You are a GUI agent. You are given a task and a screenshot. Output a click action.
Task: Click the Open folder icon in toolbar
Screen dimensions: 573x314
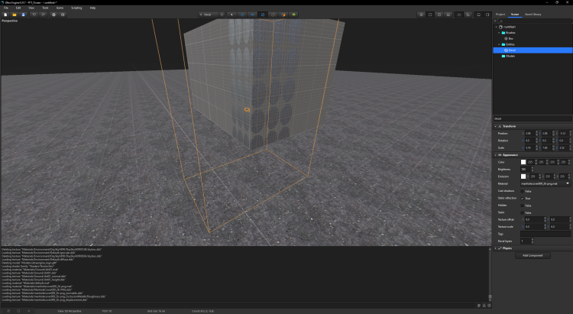(15, 15)
